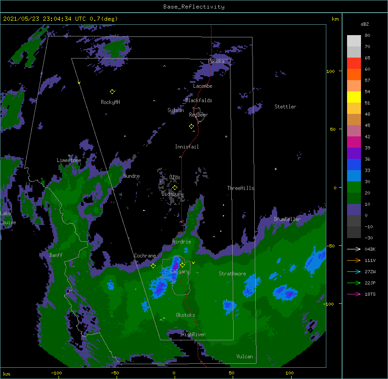Click the RedDeer city label
This screenshot has width=388, height=379.
(x=199, y=115)
